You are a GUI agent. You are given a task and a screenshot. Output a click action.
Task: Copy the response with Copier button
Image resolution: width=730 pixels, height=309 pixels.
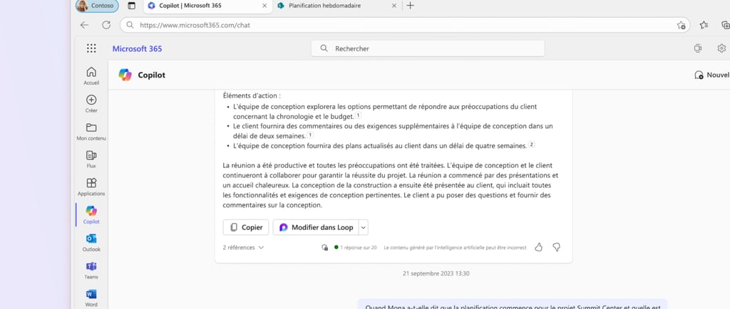[246, 227]
